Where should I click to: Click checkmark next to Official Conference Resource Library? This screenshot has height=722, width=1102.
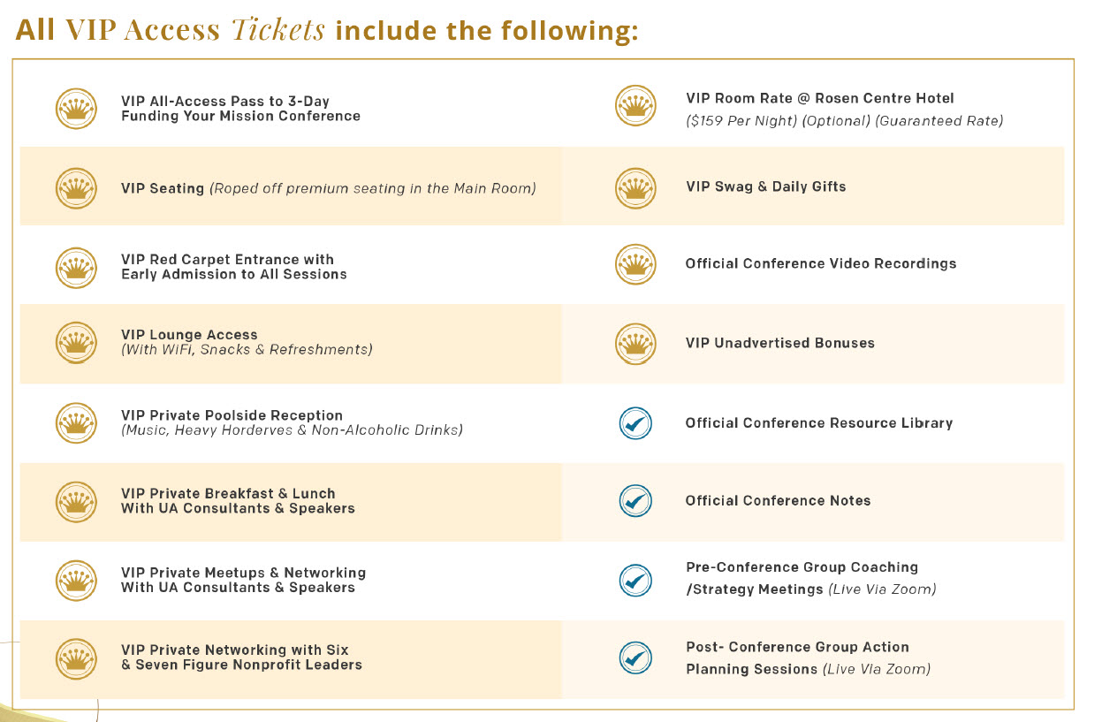pos(635,423)
